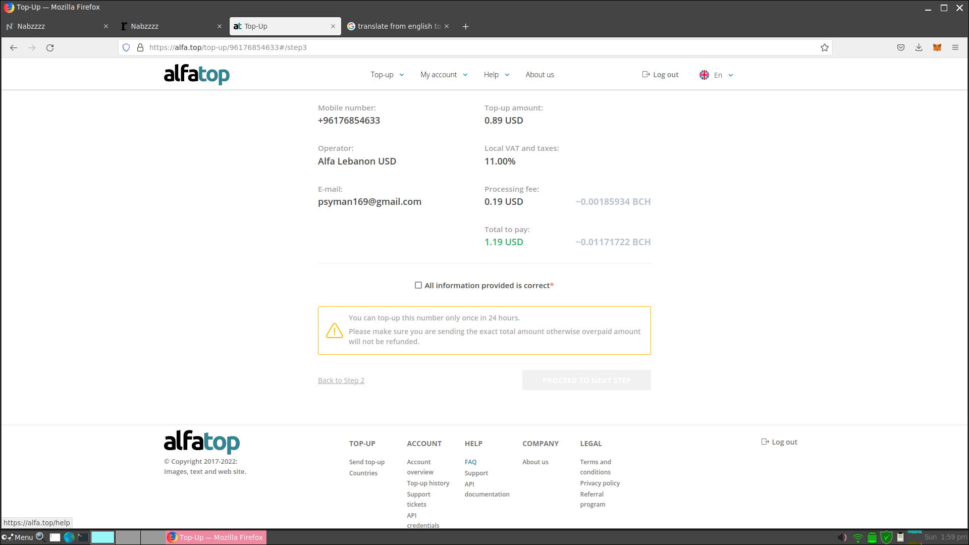Image resolution: width=969 pixels, height=545 pixels.
Task: Reload the current page
Action: click(50, 47)
